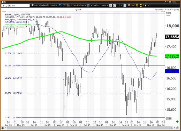Click the Apr 16 month label on time axis
181x131 pixels.
(x=161, y=125)
